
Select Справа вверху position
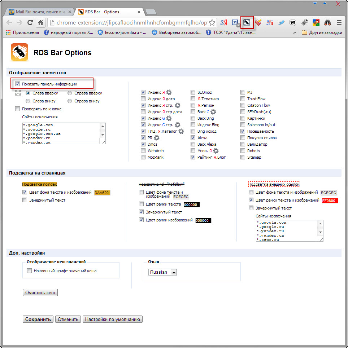click(x=70, y=93)
